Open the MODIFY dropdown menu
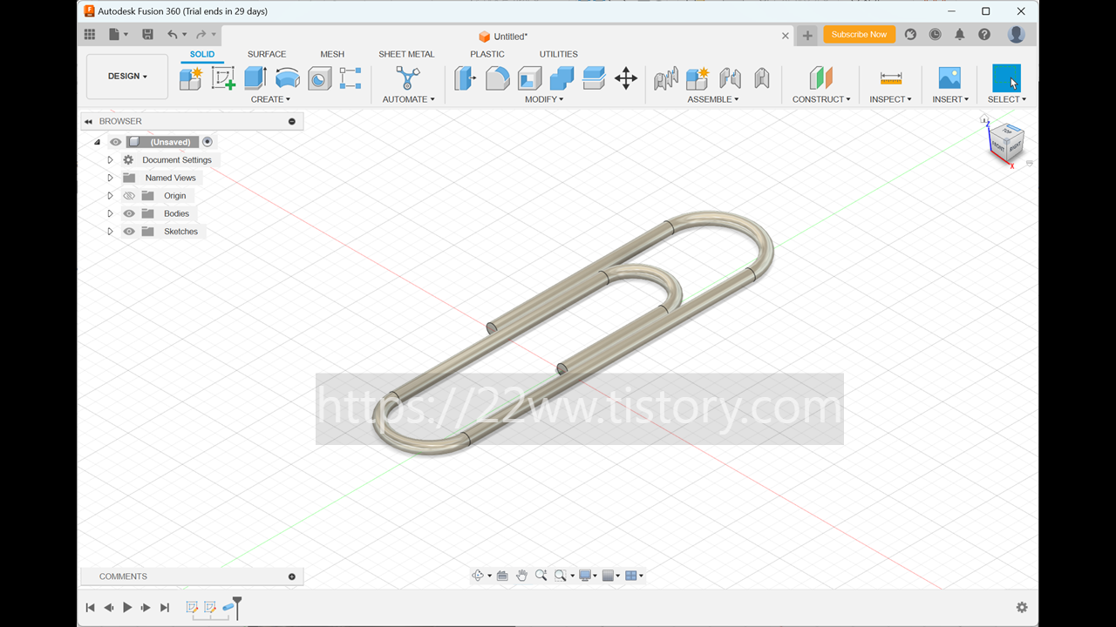 pyautogui.click(x=544, y=99)
